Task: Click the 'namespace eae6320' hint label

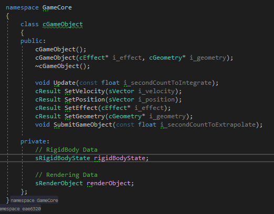Action: 20,209
